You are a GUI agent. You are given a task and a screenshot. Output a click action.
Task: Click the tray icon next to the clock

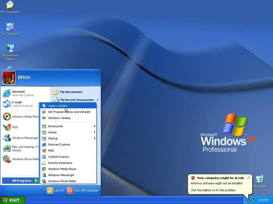click(x=253, y=200)
